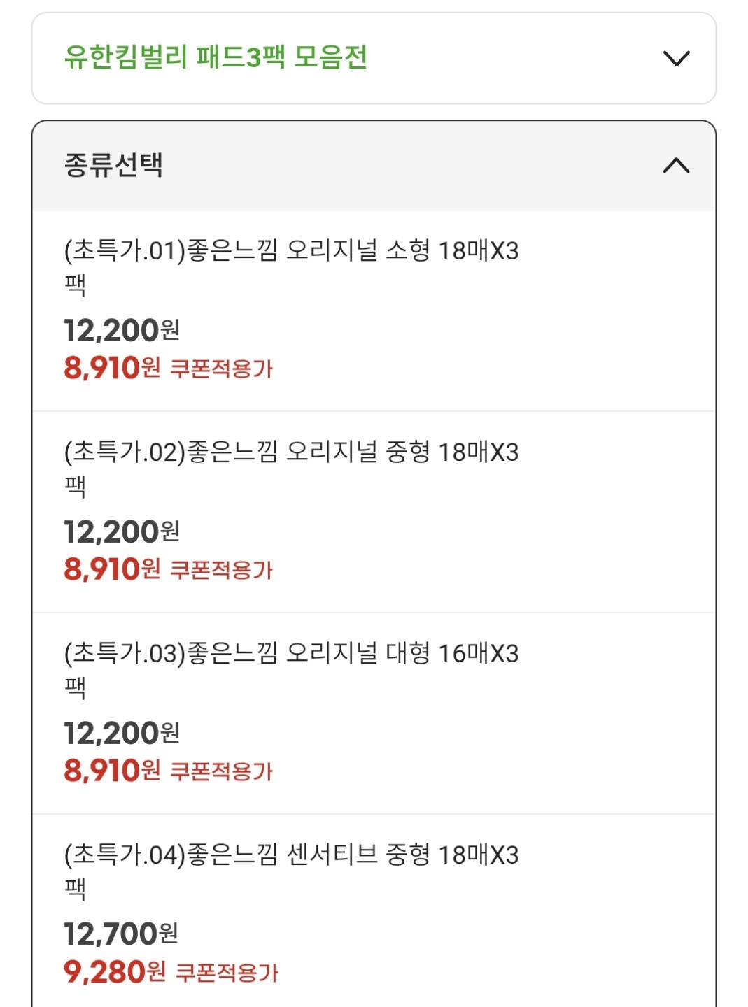Click the 12,200원 price under 초특가.02
748x1007 pixels.
tap(122, 531)
